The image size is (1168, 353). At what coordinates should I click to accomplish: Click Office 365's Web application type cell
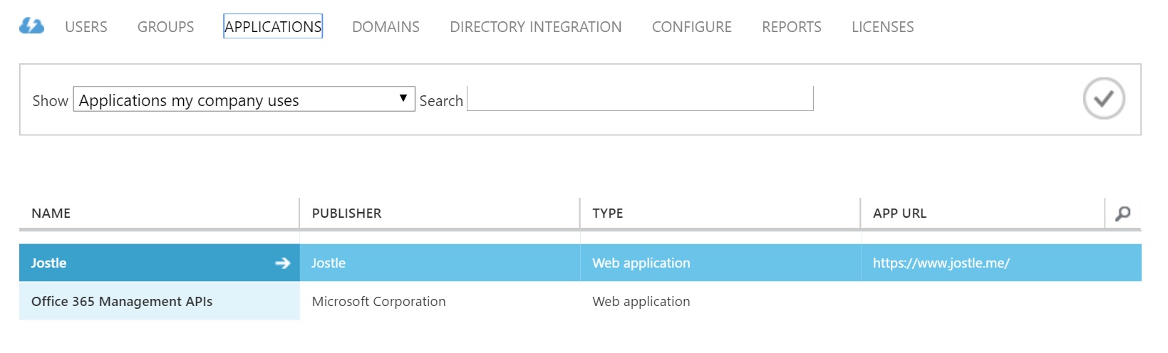pyautogui.click(x=720, y=301)
